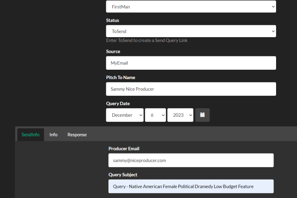Expand the Status dropdown showing ToSend

[x=191, y=31]
